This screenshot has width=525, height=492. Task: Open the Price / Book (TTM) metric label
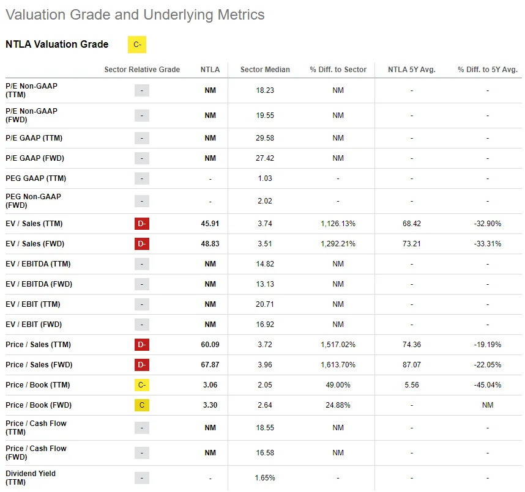tap(38, 385)
